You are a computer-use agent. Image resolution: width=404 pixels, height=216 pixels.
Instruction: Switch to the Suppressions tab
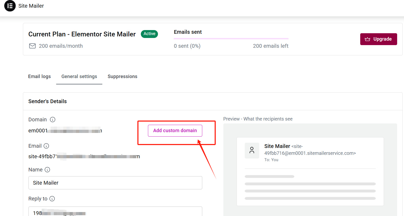[122, 76]
